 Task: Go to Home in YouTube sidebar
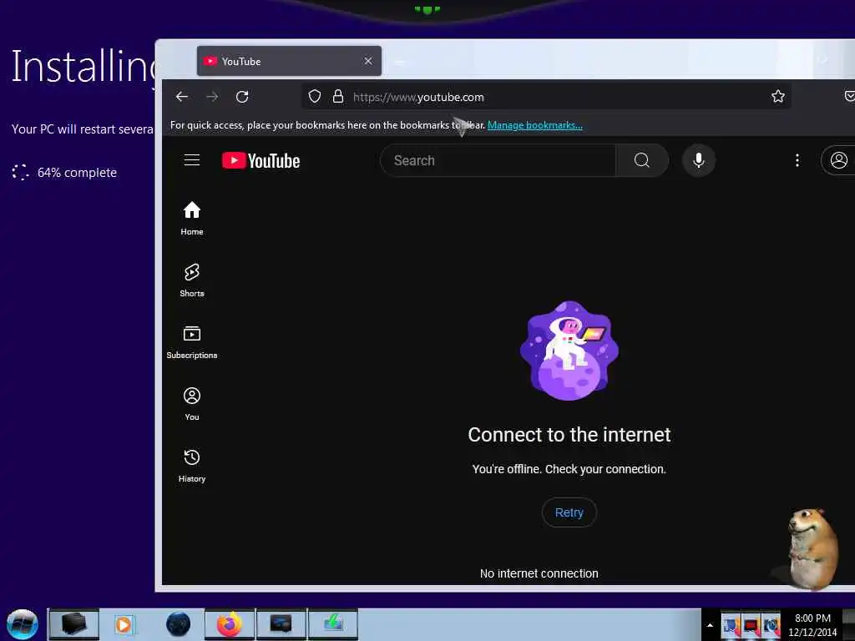coord(192,218)
